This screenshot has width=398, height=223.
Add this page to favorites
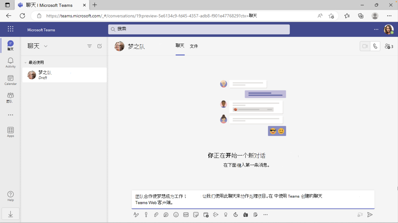pos(331,16)
